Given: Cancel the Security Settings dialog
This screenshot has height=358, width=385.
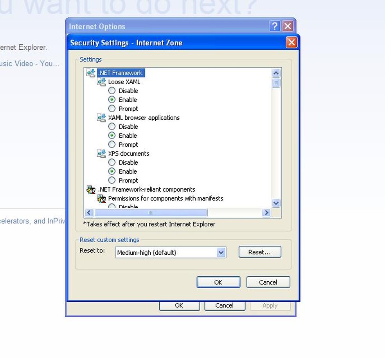Looking at the screenshot, I should point(268,282).
